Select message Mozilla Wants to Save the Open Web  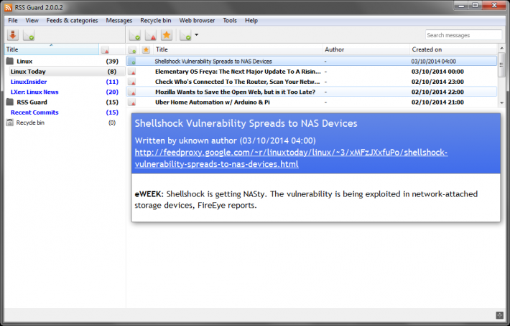(312, 92)
